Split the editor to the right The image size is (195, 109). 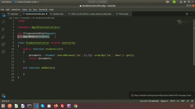click(x=187, y=14)
